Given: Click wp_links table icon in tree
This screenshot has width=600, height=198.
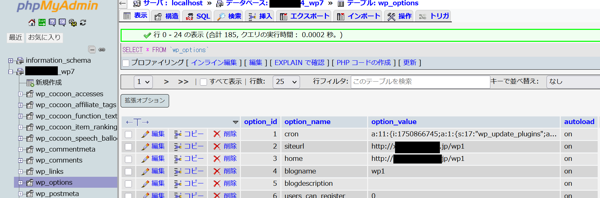Looking at the screenshot, I should [30, 171].
